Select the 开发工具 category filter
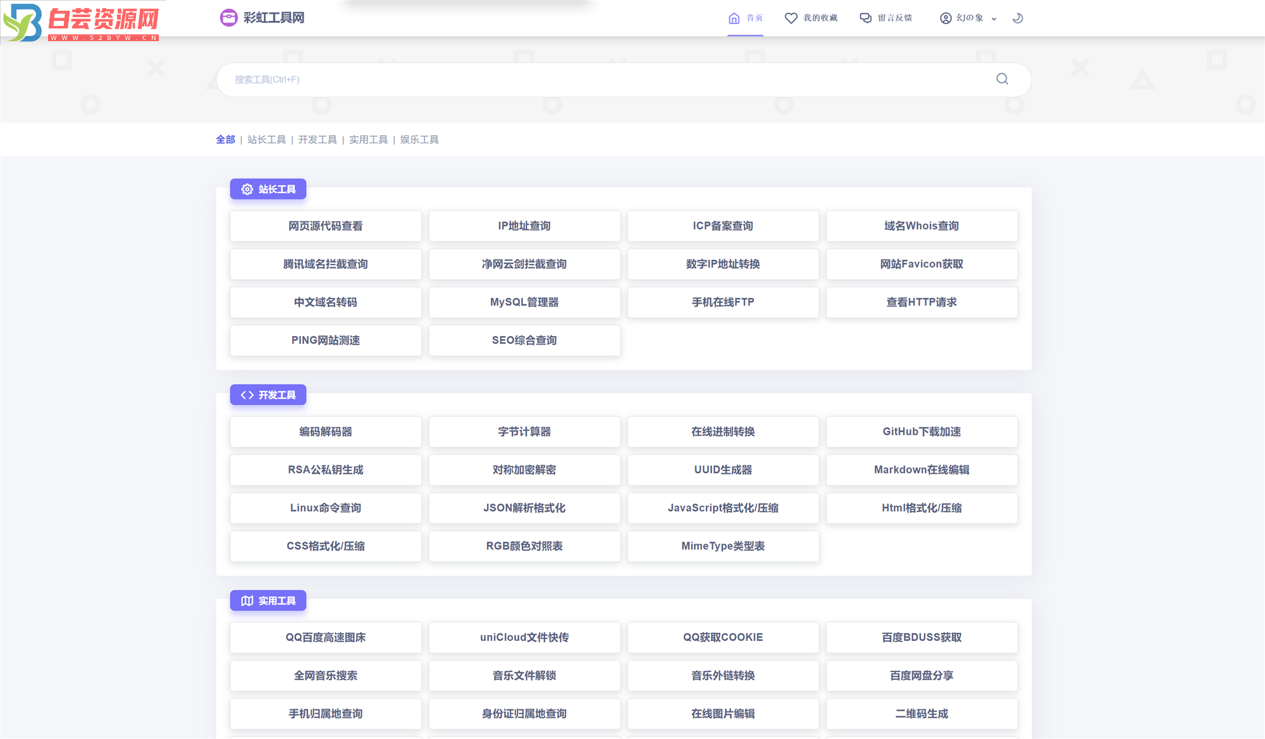This screenshot has height=739, width=1265. point(318,140)
